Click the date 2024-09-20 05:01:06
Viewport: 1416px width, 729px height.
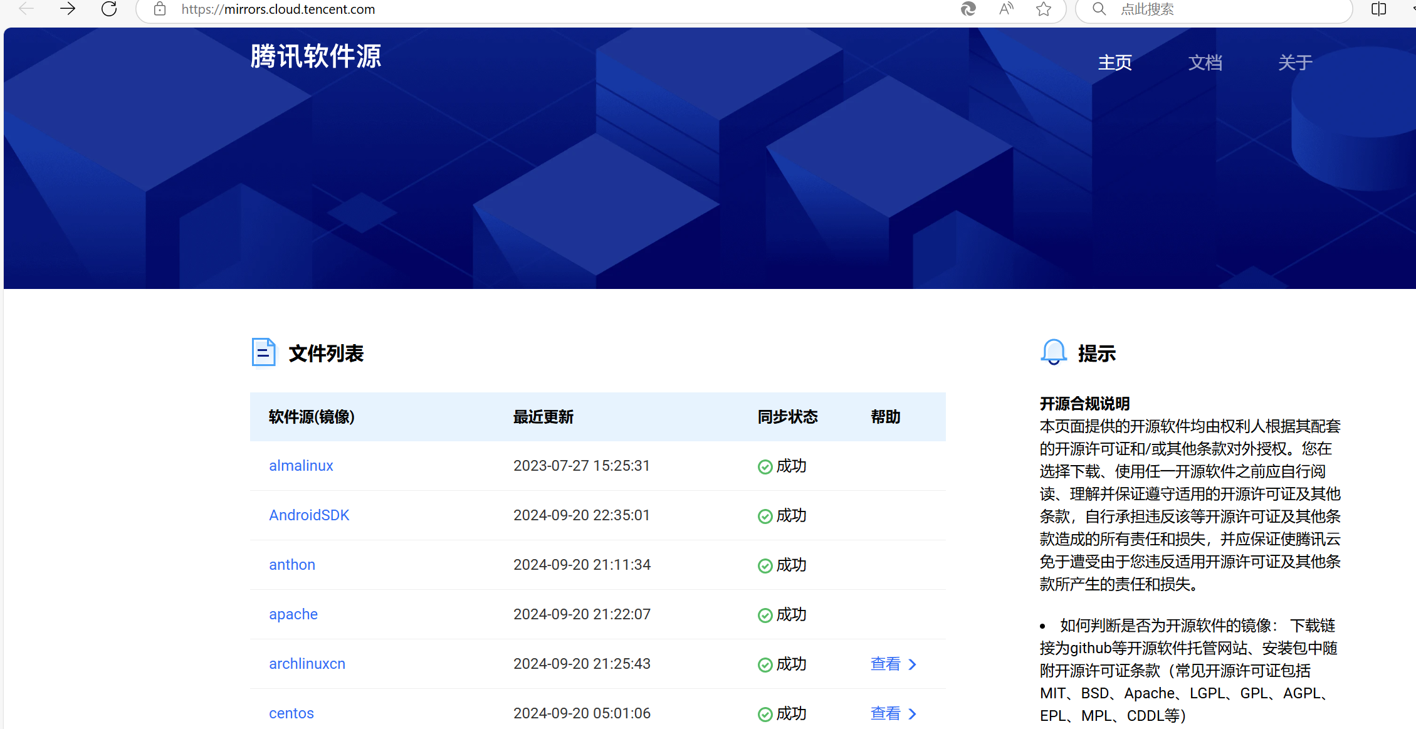(x=582, y=713)
